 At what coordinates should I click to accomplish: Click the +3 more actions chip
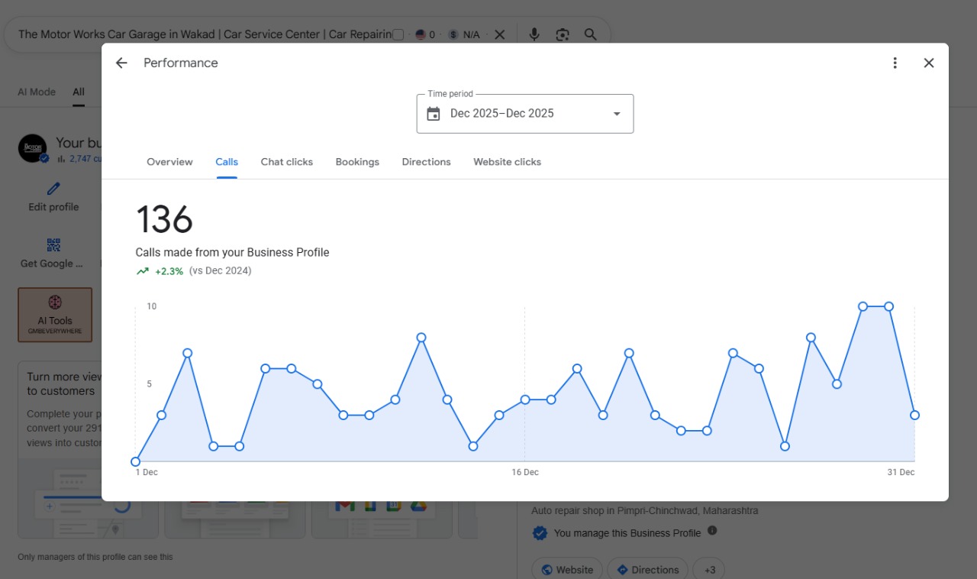(710, 570)
